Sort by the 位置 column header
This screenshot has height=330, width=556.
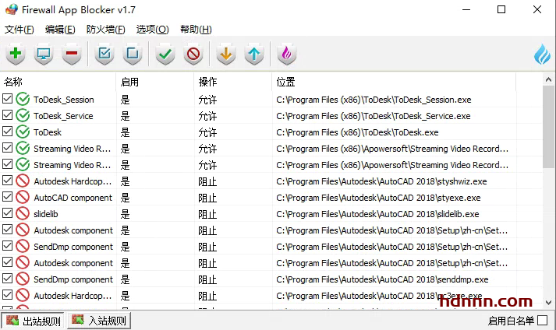click(x=395, y=82)
